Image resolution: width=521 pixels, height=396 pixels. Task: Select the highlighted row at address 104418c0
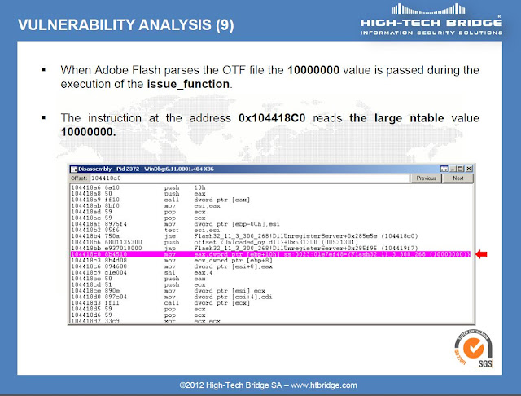270,254
